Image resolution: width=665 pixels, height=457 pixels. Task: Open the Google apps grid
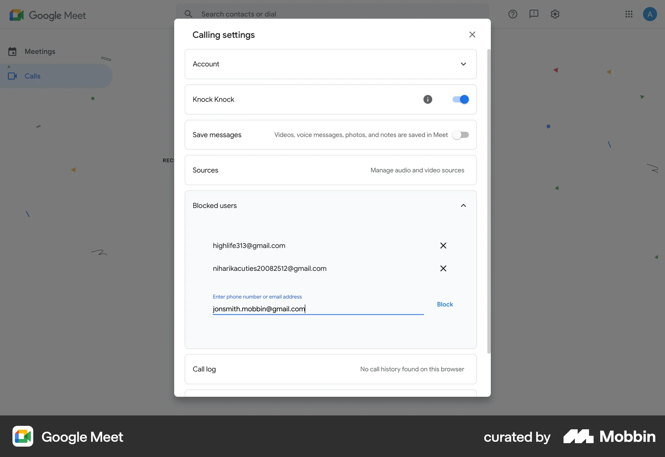[x=629, y=14]
